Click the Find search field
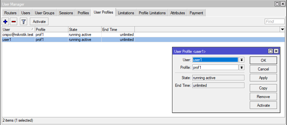 (x=275, y=22)
